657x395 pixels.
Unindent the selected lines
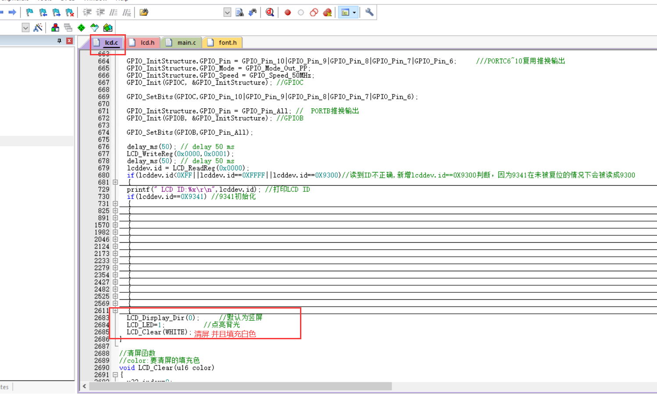pos(100,12)
